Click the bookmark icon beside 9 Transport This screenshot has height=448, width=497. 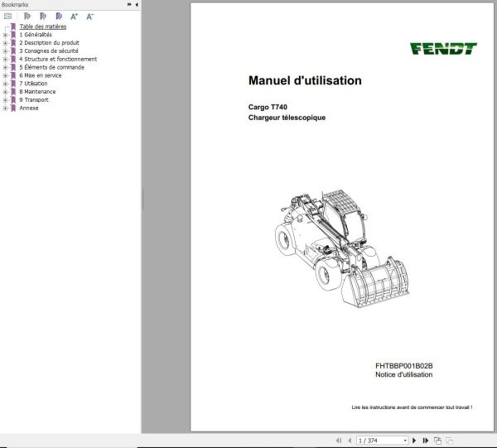tap(13, 100)
